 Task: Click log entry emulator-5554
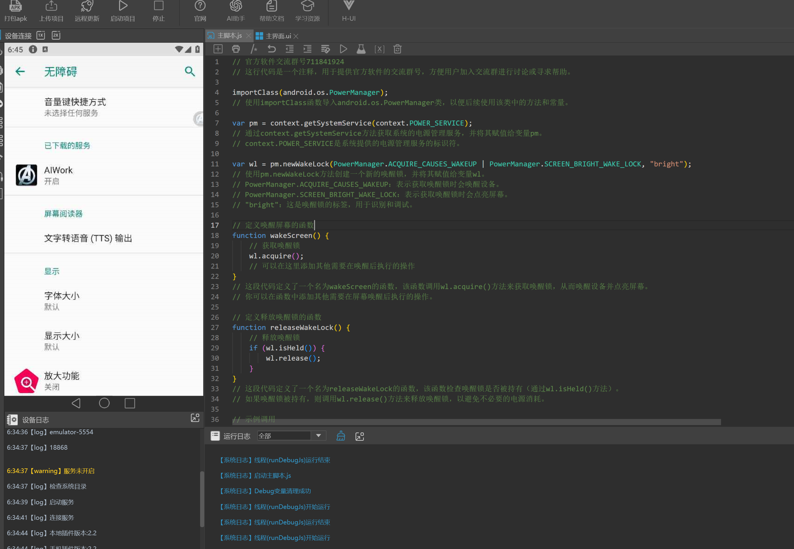tap(50, 432)
